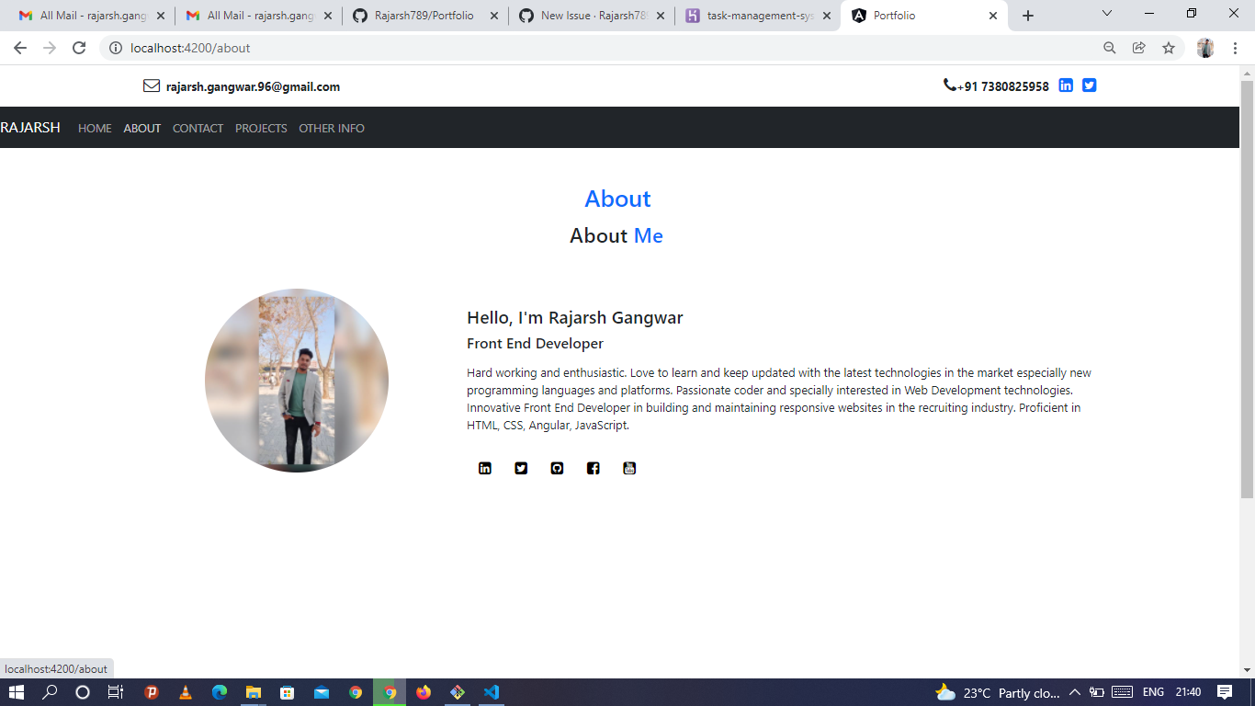Open Visual Studio Code from taskbar

coord(492,692)
